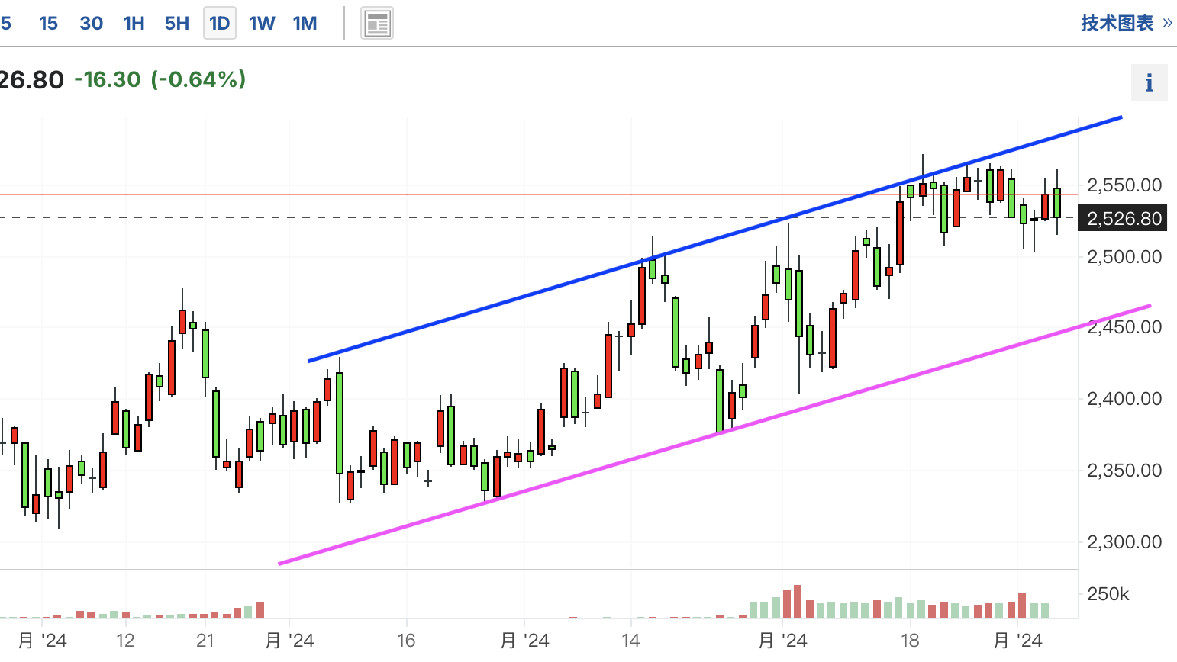1177x662 pixels.
Task: Switch to the 1M monthly timeframe
Action: pyautogui.click(x=305, y=24)
